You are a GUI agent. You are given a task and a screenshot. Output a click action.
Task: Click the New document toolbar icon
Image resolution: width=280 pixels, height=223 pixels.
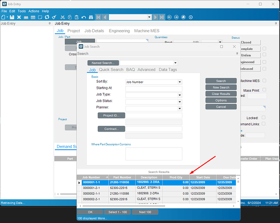point(4,17)
